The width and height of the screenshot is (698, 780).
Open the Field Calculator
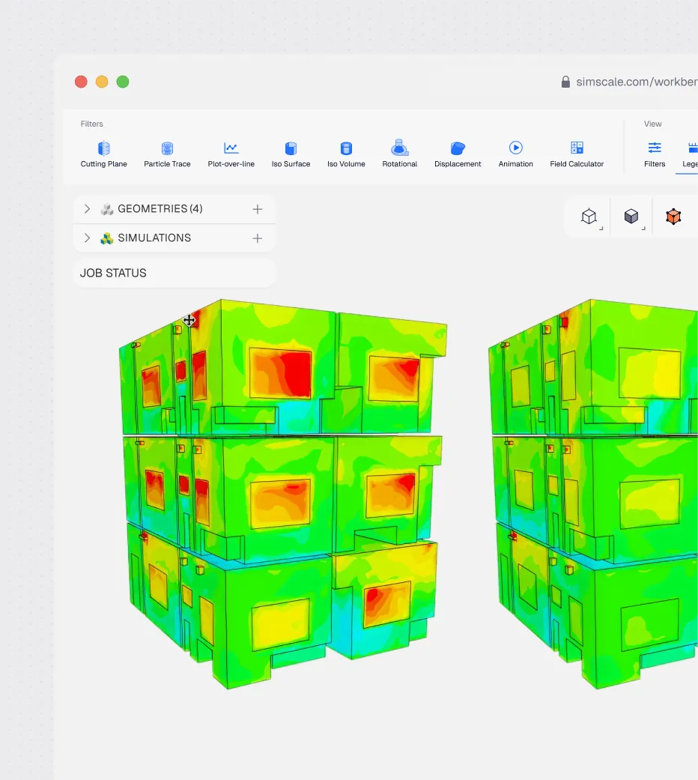click(x=577, y=154)
